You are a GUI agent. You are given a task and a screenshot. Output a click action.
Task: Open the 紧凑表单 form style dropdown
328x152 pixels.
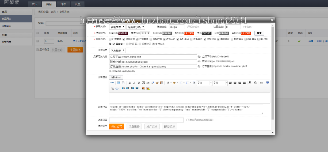pyautogui.click(x=117, y=27)
